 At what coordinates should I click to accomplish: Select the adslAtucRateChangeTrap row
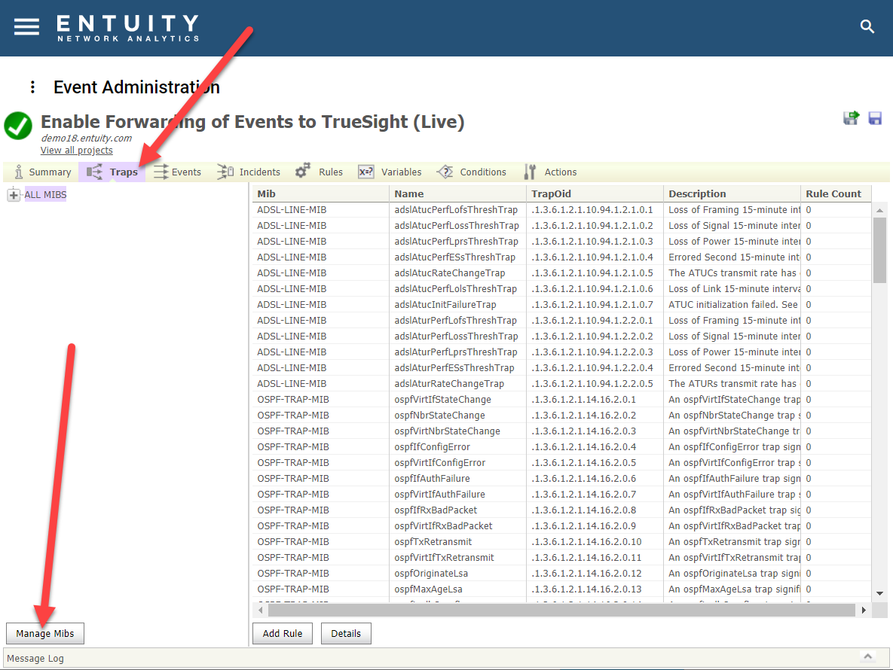561,273
